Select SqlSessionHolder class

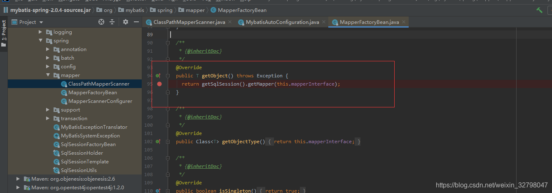tap(82, 153)
